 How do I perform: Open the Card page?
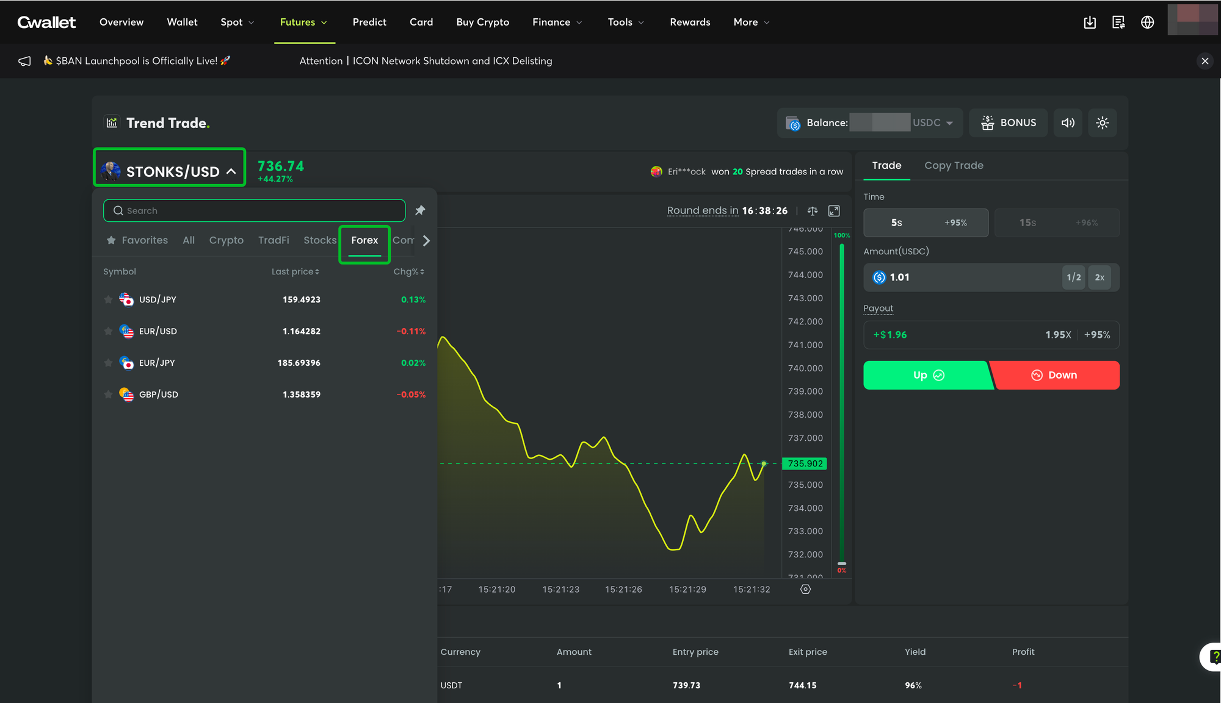421,23
